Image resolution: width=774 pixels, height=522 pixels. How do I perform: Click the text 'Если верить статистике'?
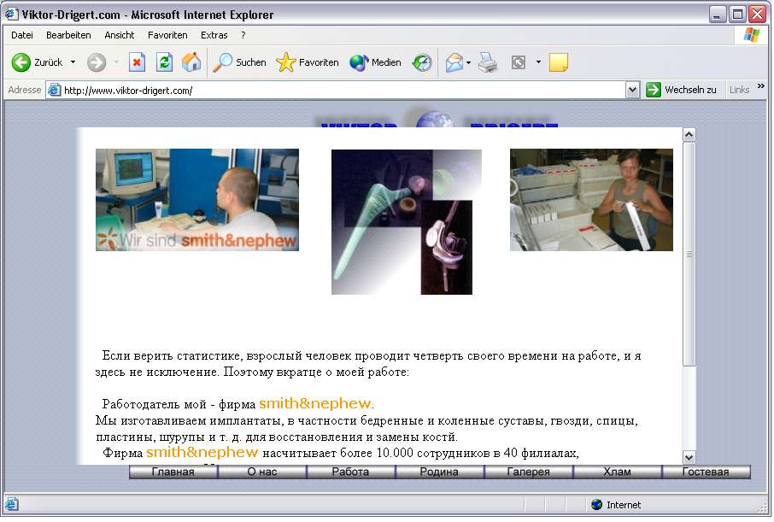point(173,355)
